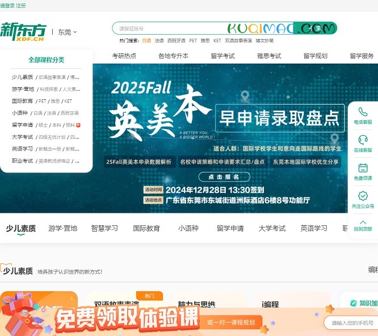Open 国际教育 category in sidebar list
The height and width of the screenshot is (336, 378).
click(22, 101)
